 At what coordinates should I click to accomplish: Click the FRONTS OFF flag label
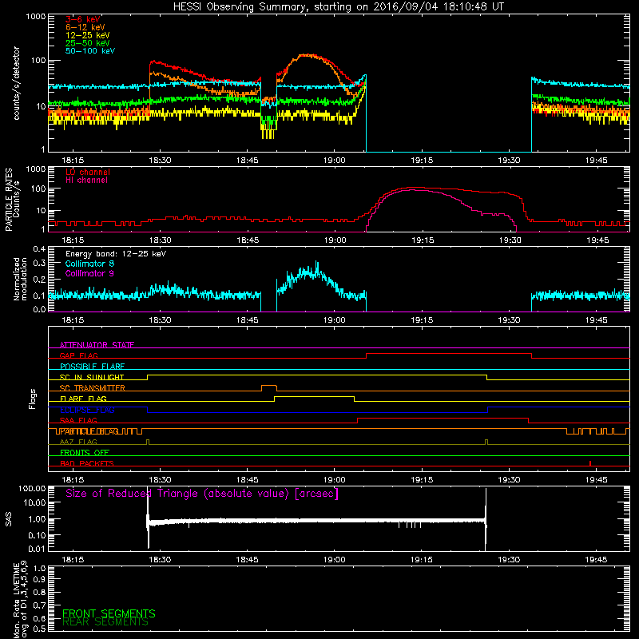coord(85,453)
